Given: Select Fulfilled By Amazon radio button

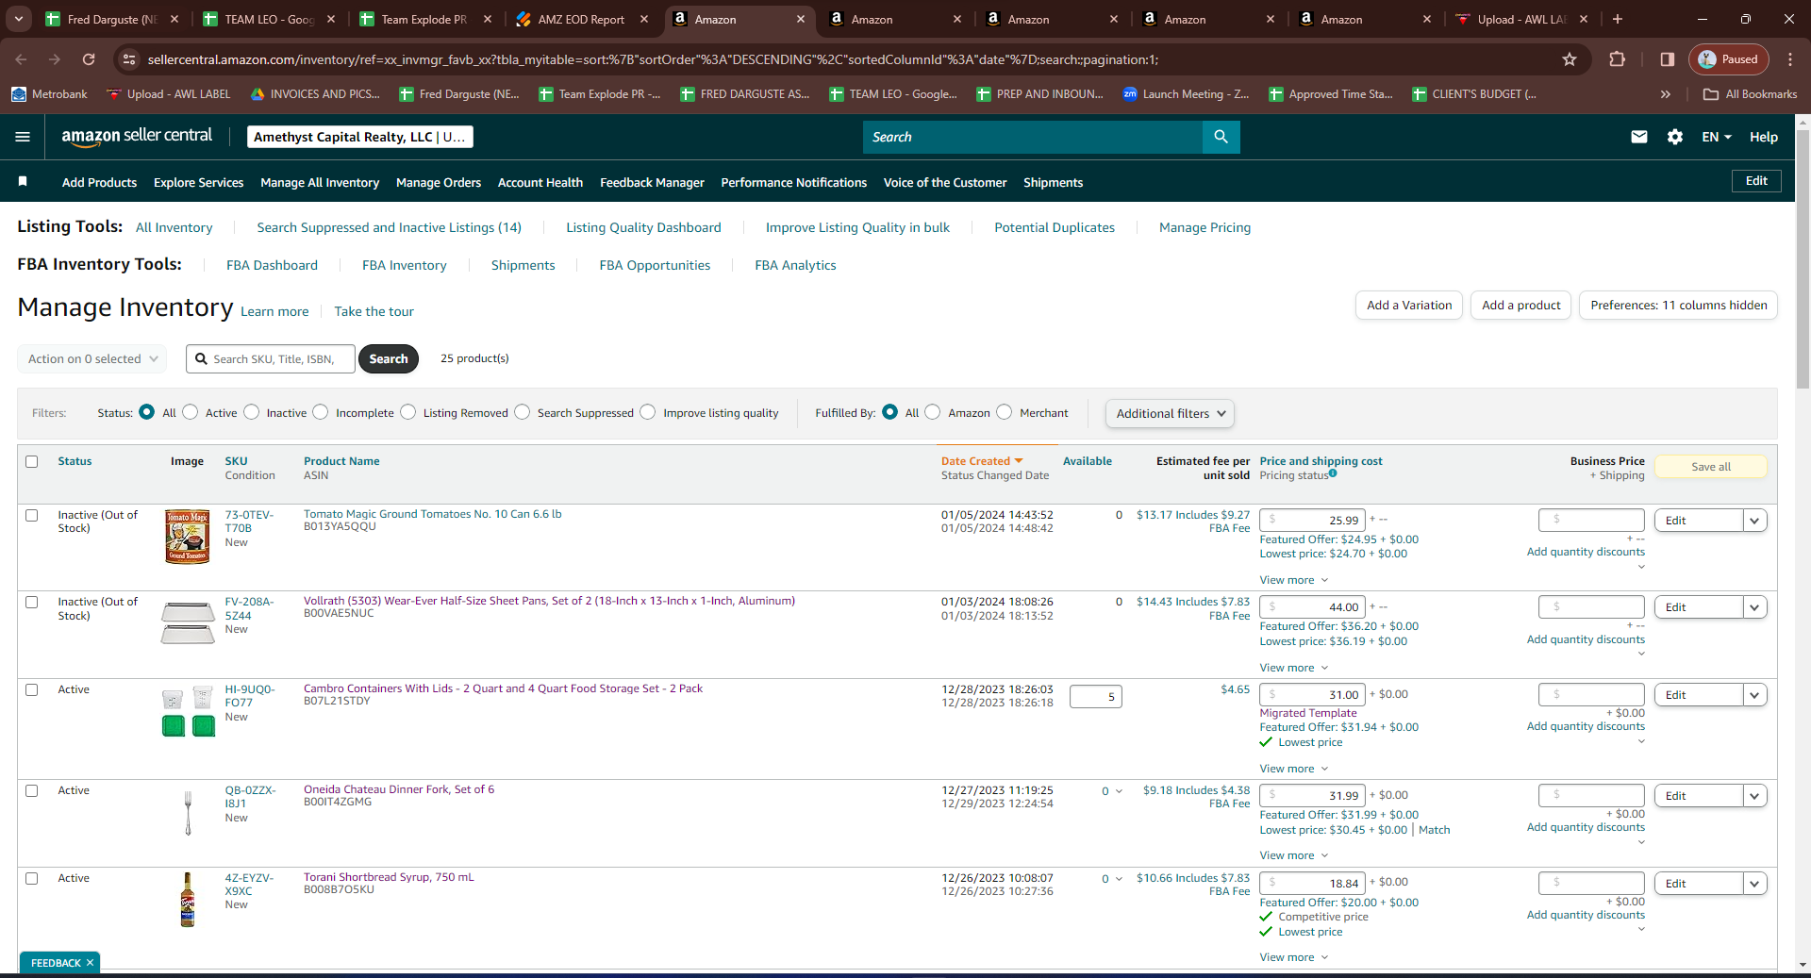Looking at the screenshot, I should [x=933, y=412].
